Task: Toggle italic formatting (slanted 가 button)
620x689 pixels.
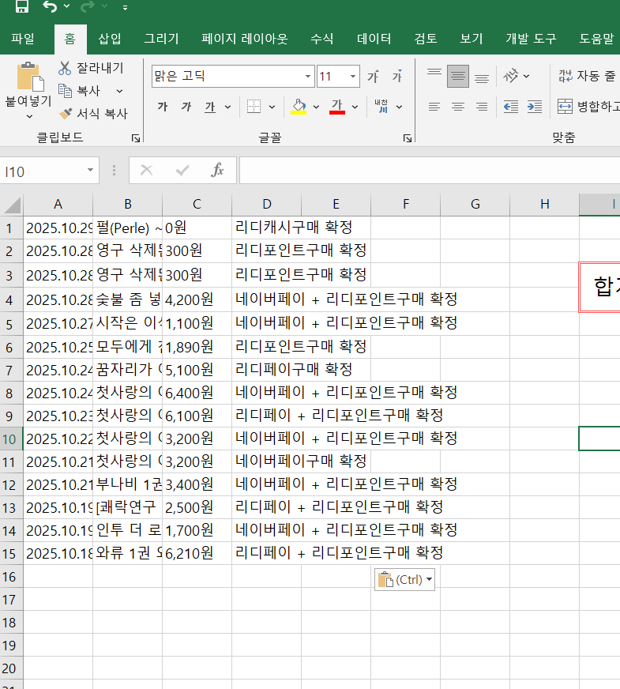Action: (x=186, y=107)
